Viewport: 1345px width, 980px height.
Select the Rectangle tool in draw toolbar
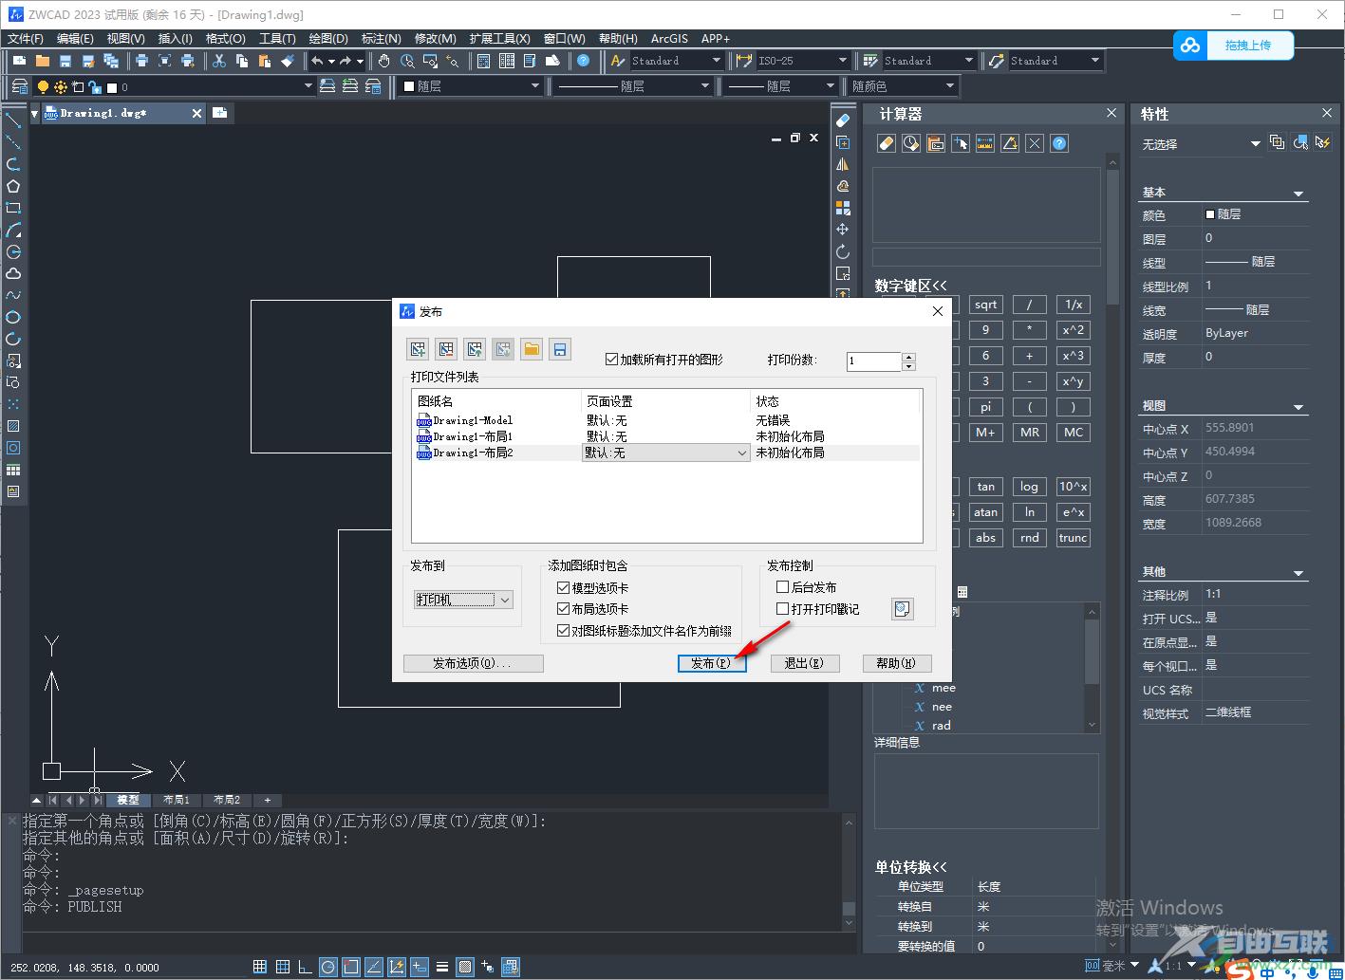[13, 208]
